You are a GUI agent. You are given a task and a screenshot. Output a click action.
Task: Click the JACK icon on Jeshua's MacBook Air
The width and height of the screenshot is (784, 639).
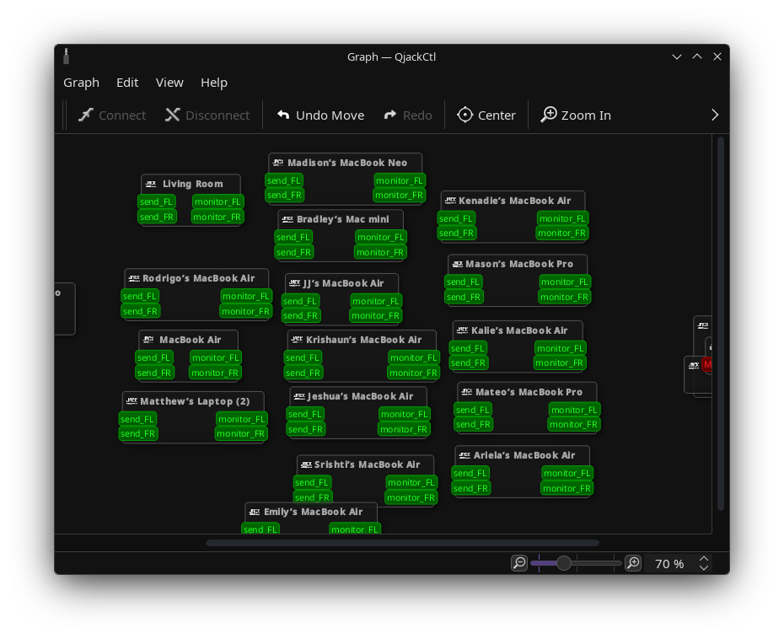(x=299, y=396)
